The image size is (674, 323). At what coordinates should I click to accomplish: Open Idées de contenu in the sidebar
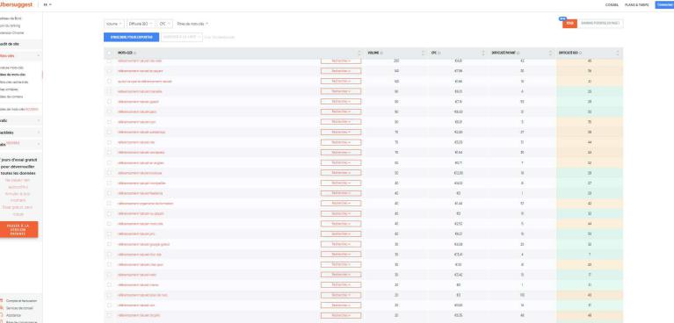(x=12, y=97)
